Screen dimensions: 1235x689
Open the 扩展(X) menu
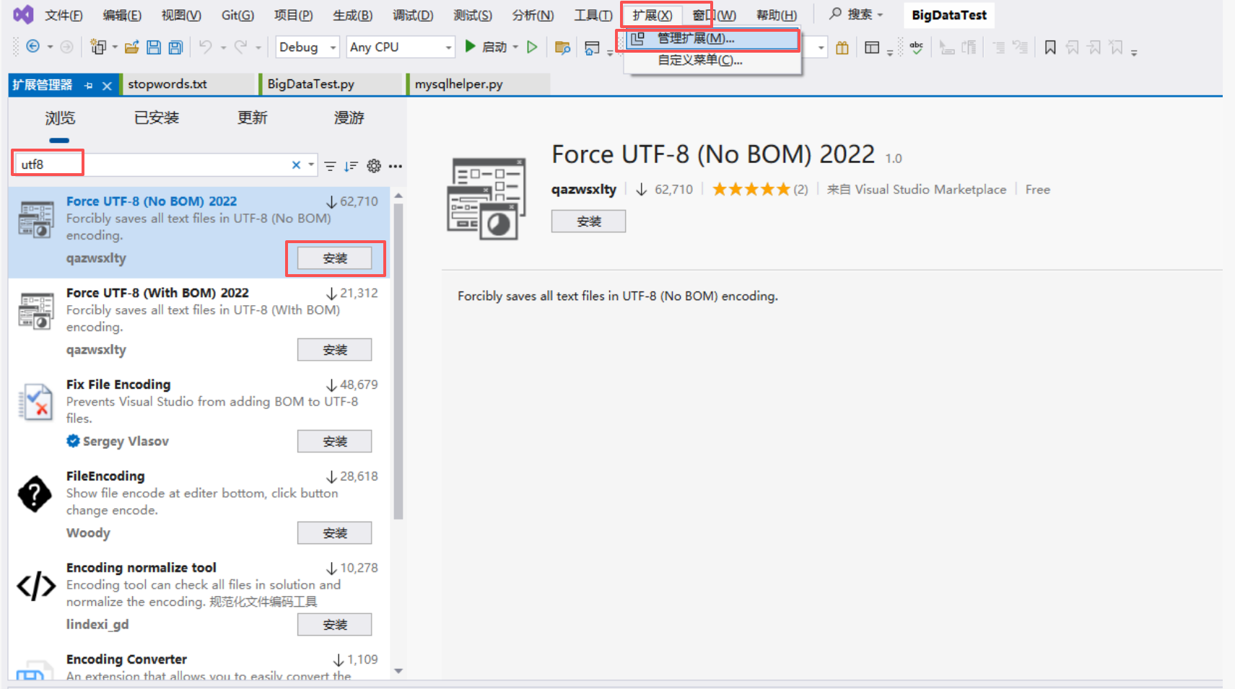coord(653,15)
